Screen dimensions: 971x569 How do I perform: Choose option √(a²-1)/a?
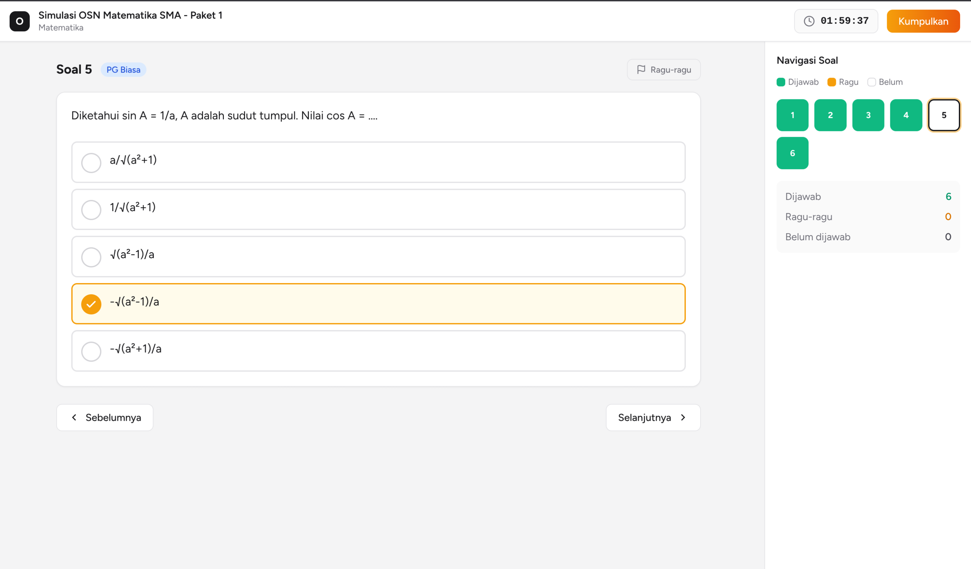click(x=378, y=257)
